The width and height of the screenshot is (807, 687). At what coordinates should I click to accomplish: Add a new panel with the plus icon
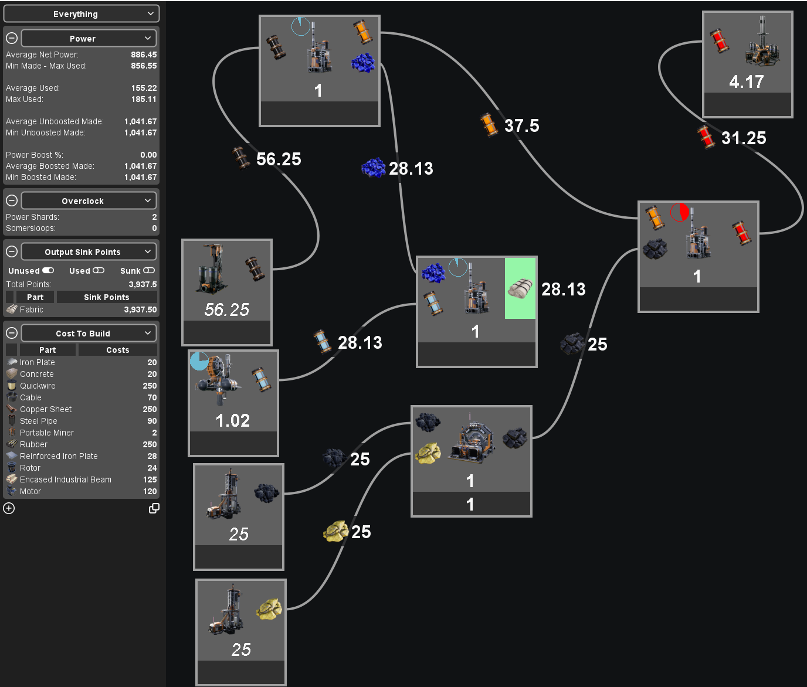(9, 508)
